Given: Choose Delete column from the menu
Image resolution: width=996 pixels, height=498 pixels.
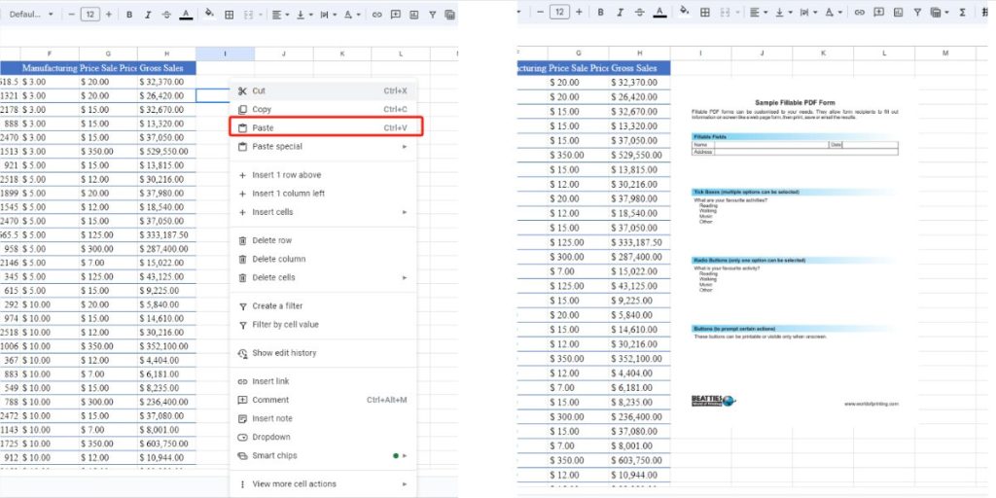Looking at the screenshot, I should click(323, 259).
